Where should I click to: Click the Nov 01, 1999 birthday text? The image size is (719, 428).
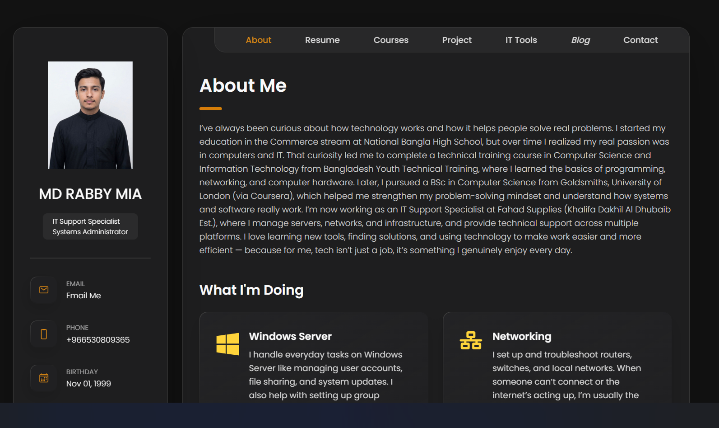[88, 384]
